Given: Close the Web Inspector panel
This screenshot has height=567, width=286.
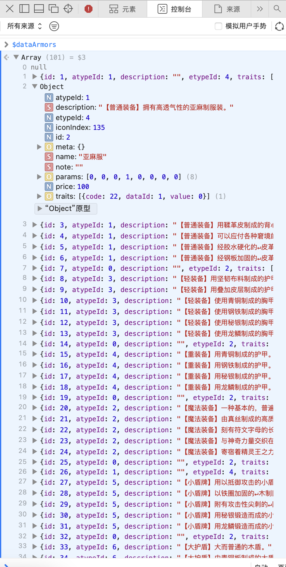Looking at the screenshot, I should tap(10, 9).
